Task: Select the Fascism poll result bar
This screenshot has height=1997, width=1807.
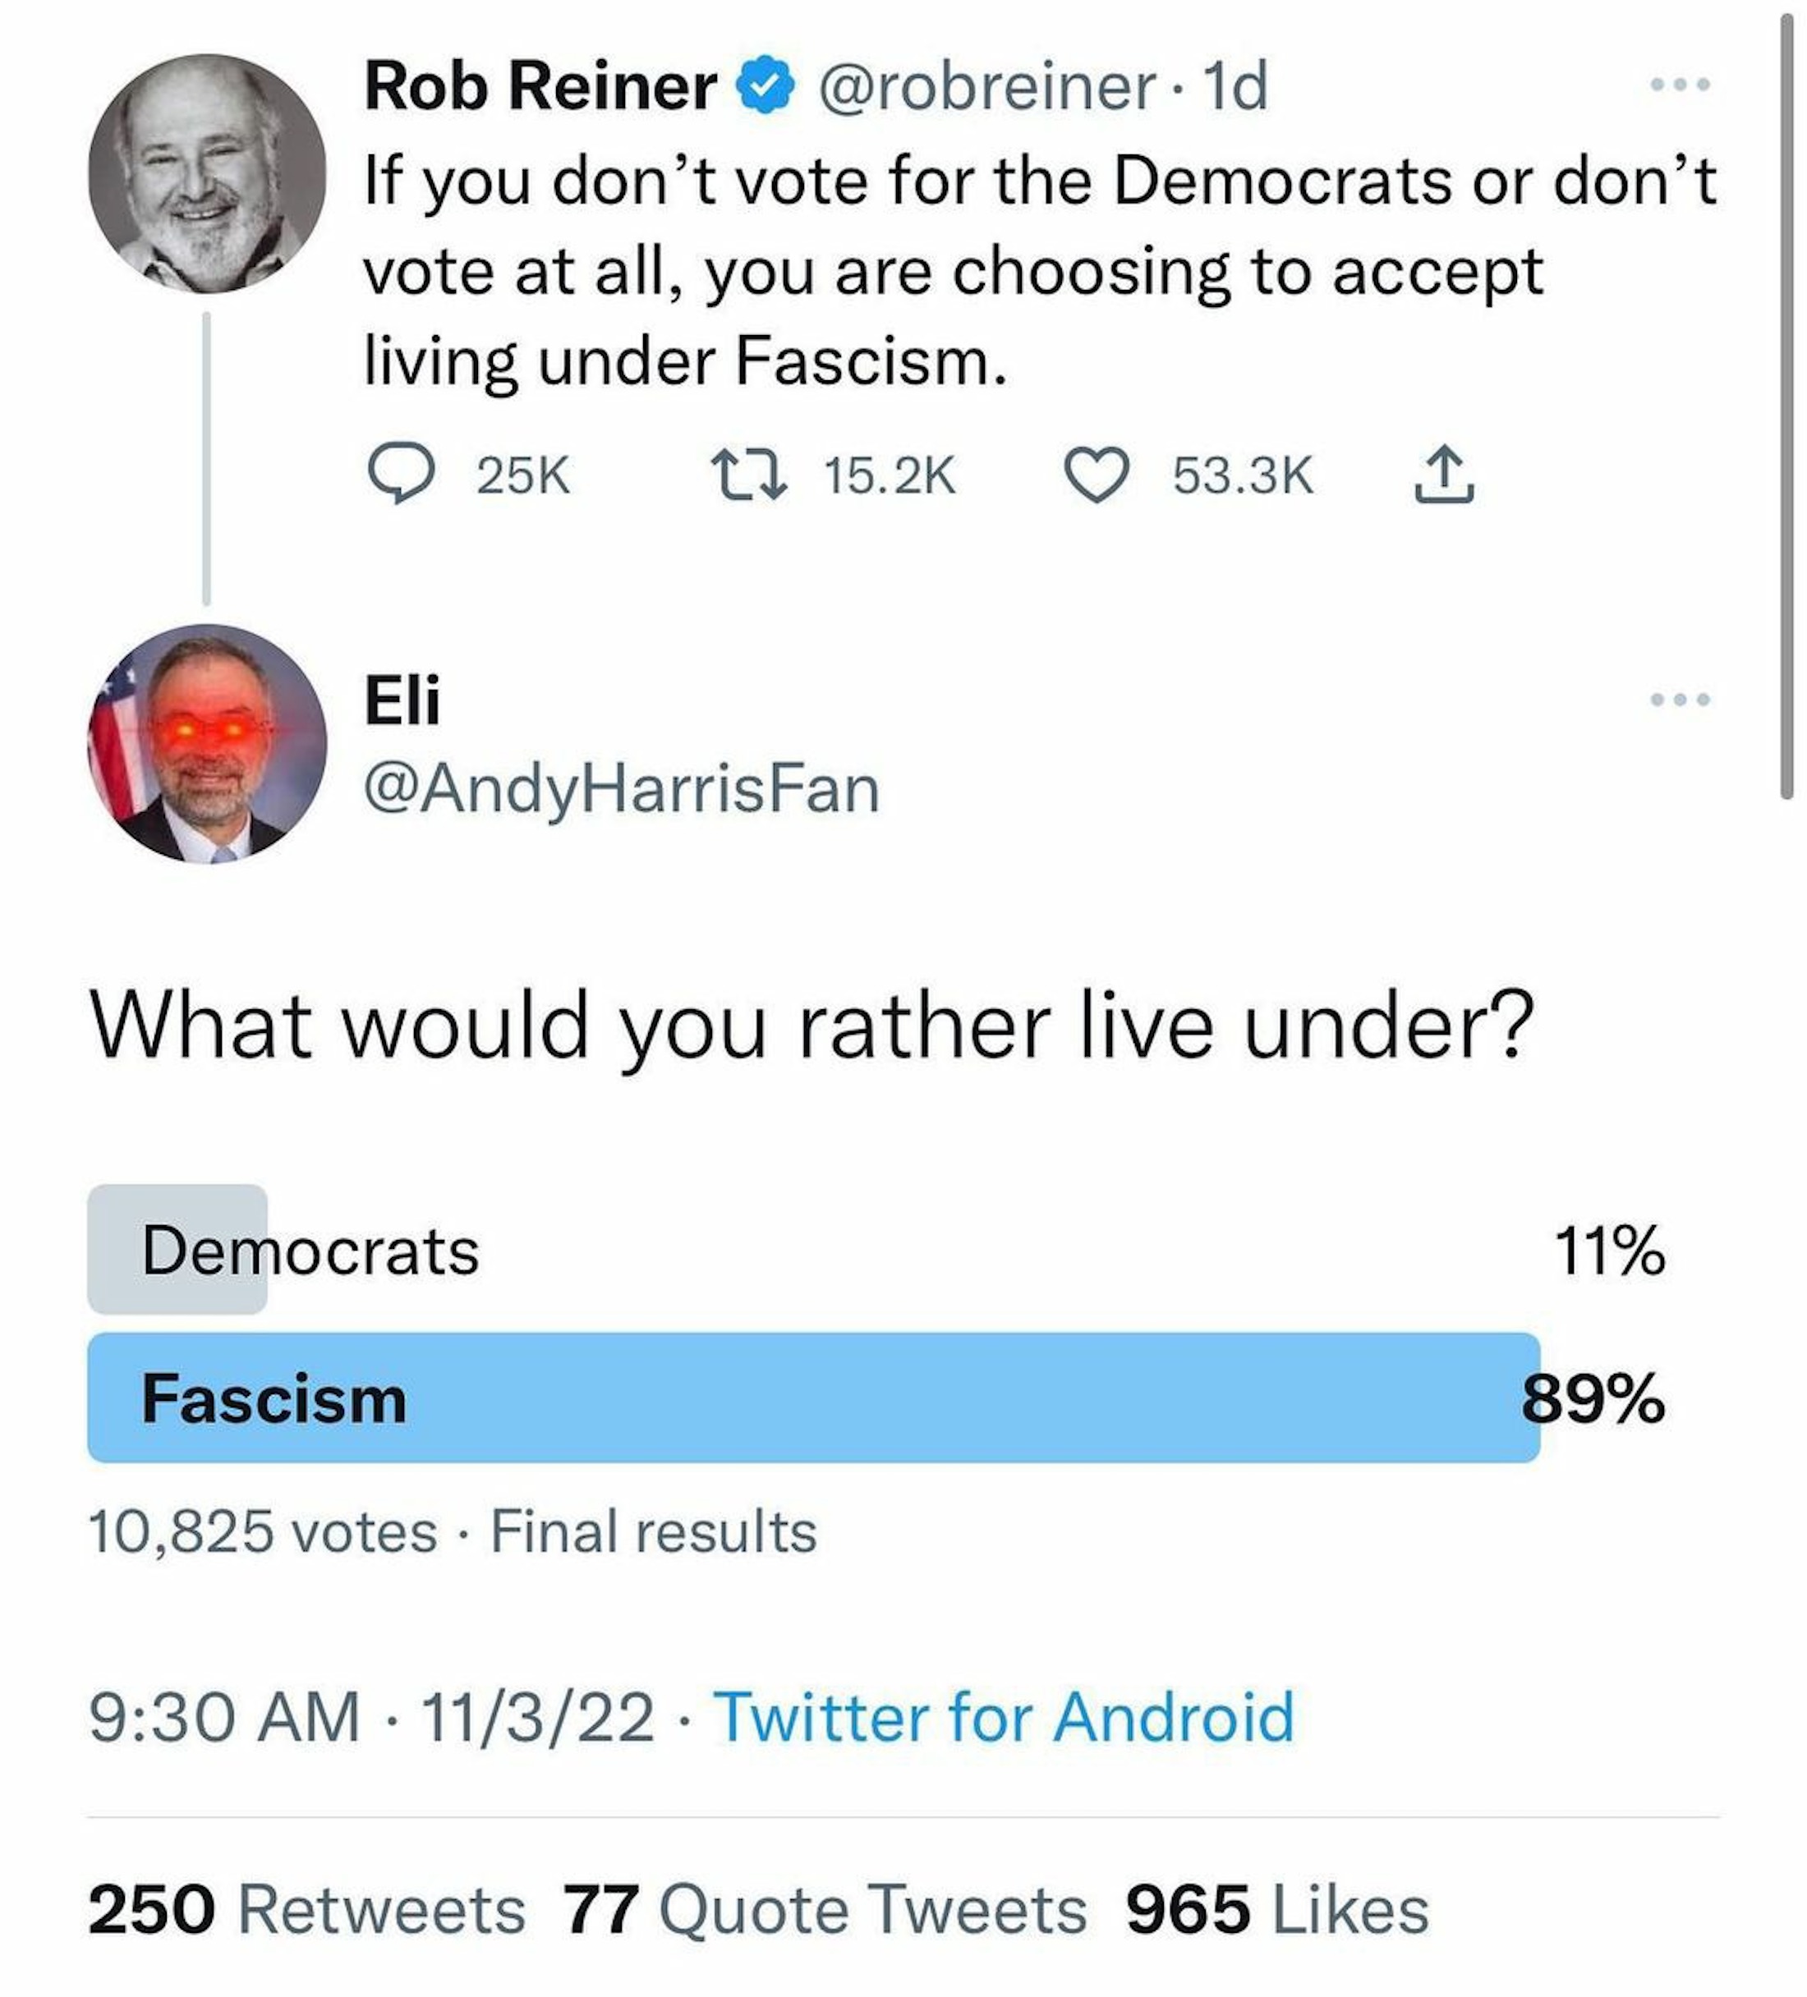Action: tap(812, 1398)
